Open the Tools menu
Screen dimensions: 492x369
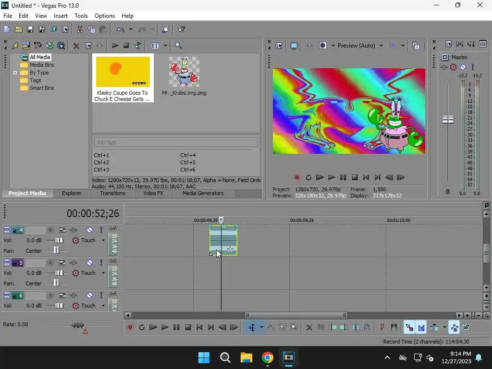(81, 16)
